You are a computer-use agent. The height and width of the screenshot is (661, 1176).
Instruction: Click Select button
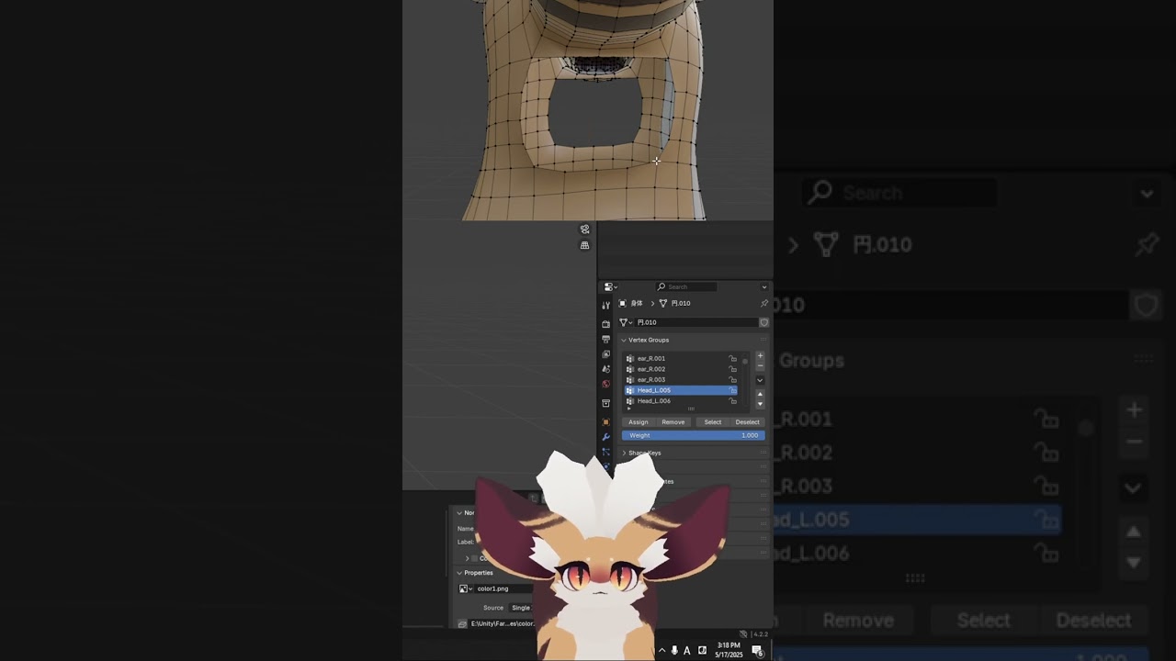coord(713,422)
